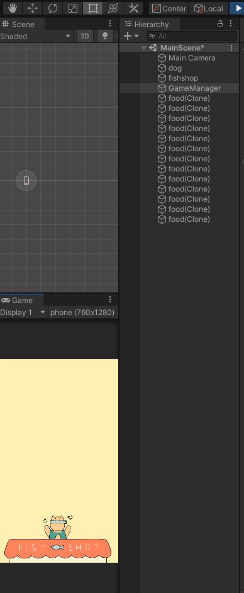Open Scene panel options menu
The height and width of the screenshot is (593, 244).
(x=110, y=24)
